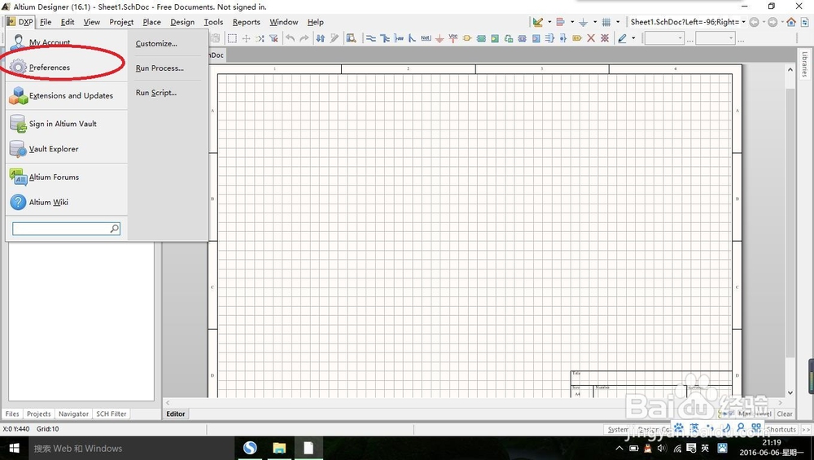
Task: Open the utility drawing tools dropdown arrow
Action: pos(549,22)
